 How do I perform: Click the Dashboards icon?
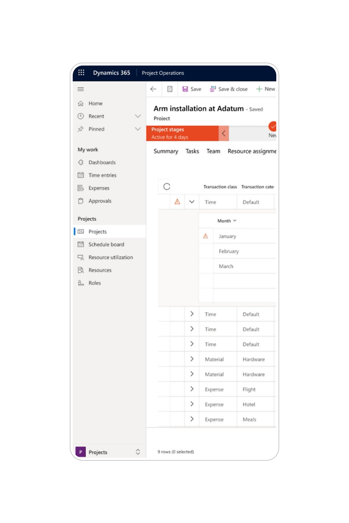(81, 162)
